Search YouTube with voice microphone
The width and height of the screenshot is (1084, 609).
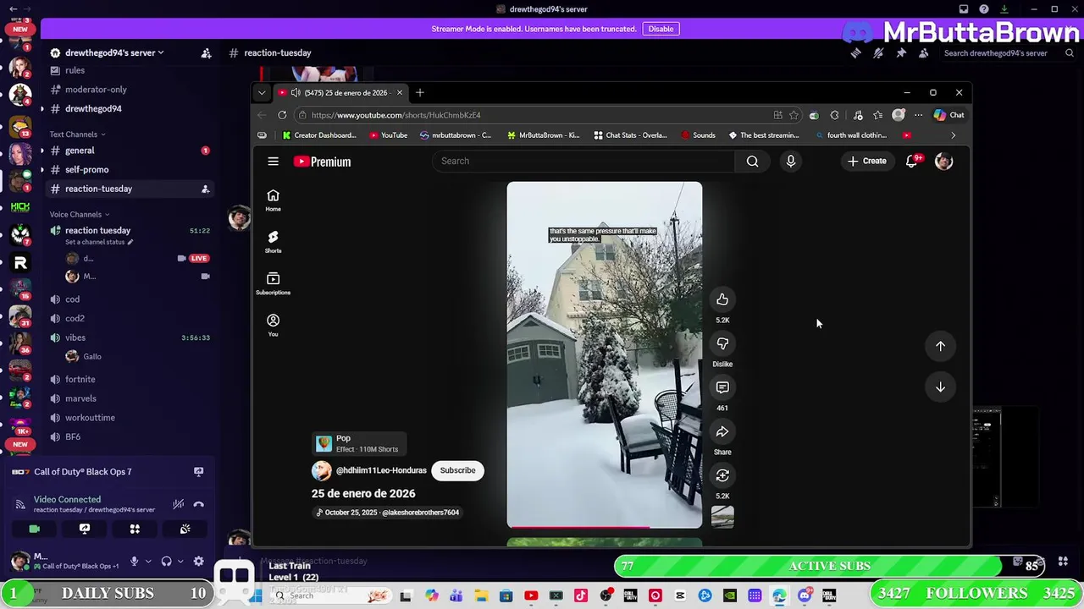[790, 162]
